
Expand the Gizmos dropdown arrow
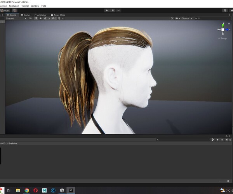192,18
